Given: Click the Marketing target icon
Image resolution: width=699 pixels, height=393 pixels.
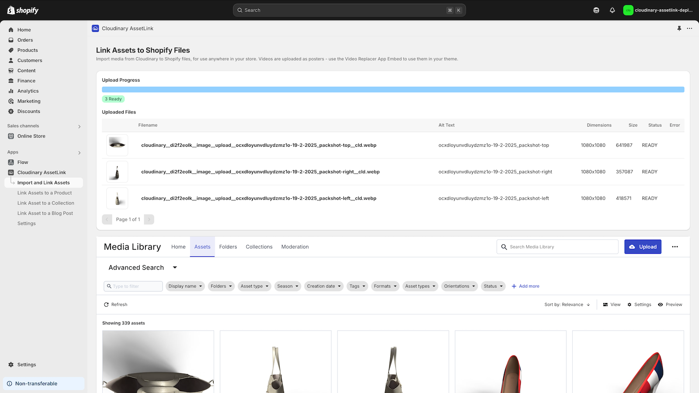Looking at the screenshot, I should click(11, 101).
